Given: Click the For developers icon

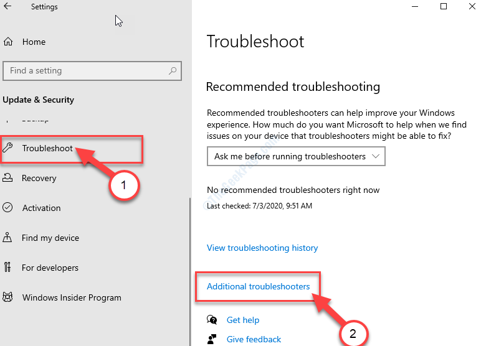Looking at the screenshot, I should 8,268.
